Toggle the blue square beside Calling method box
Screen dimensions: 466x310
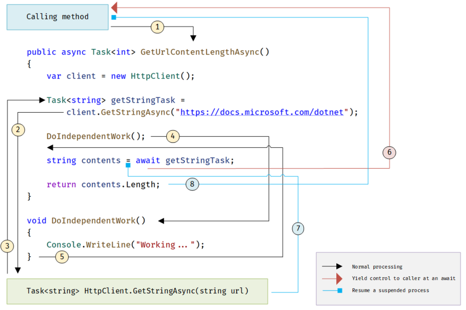[x=113, y=17]
